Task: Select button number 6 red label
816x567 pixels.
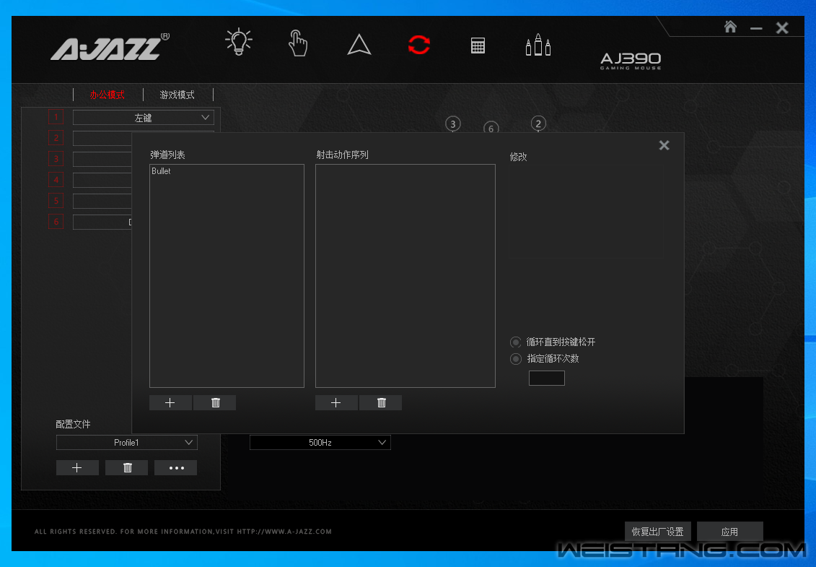Action: point(56,222)
